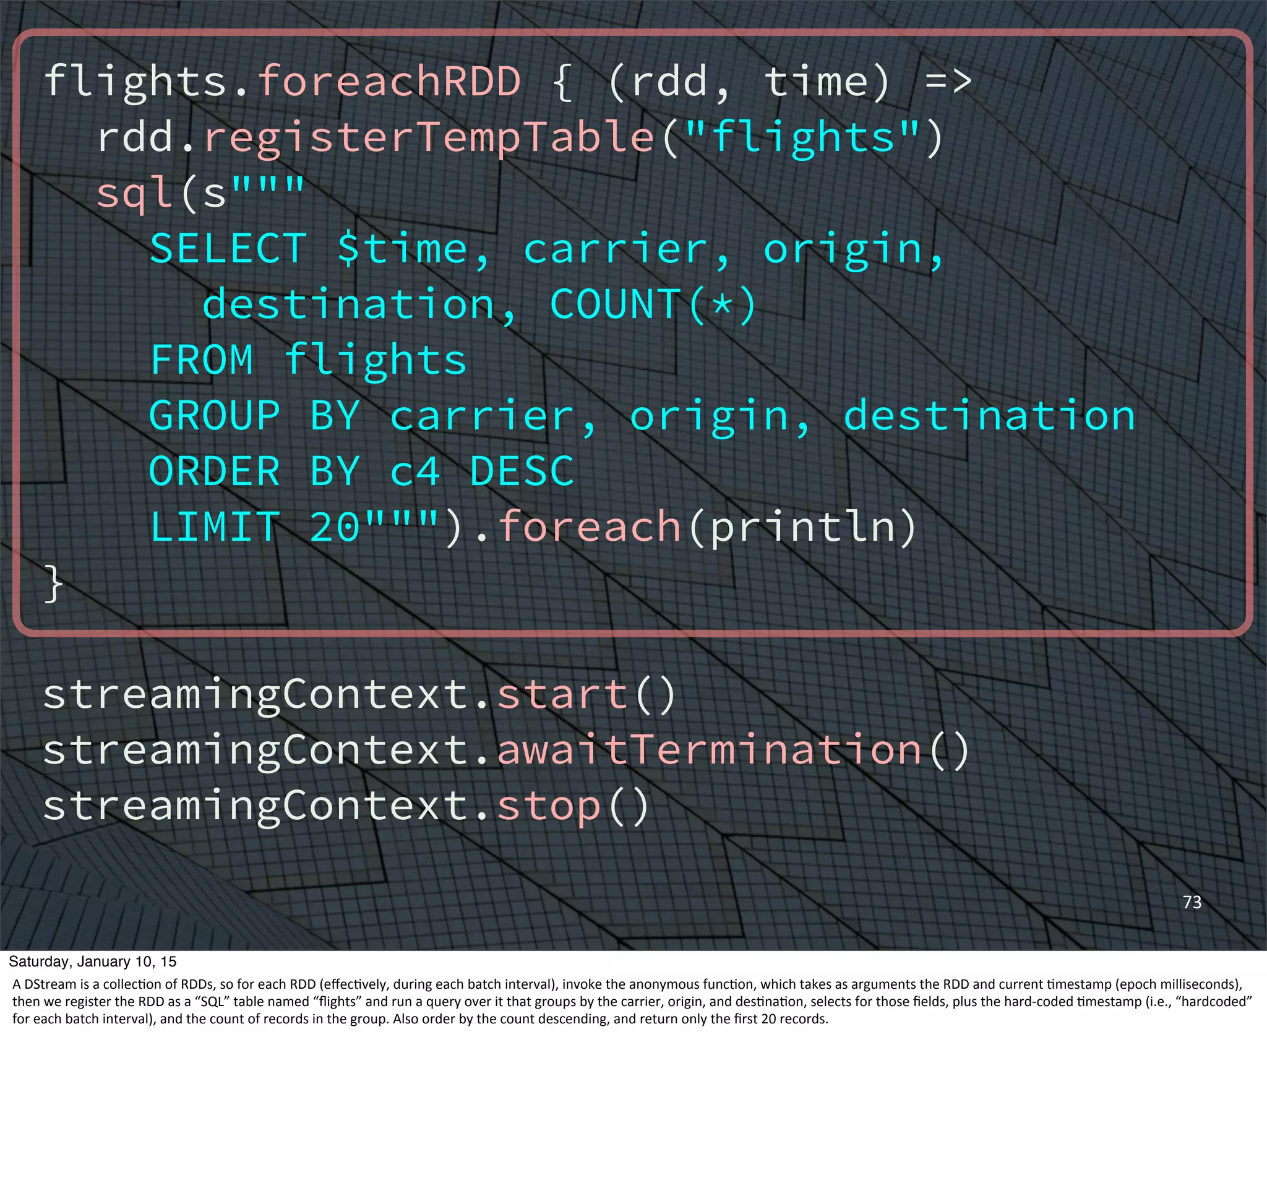This screenshot has height=1183, width=1267.
Task: Click the GROUP BY keyword
Action: click(x=255, y=416)
